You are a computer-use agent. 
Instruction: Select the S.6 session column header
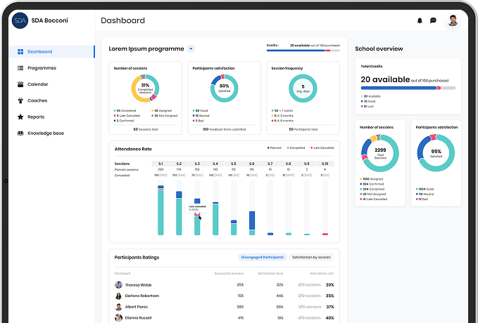251,164
